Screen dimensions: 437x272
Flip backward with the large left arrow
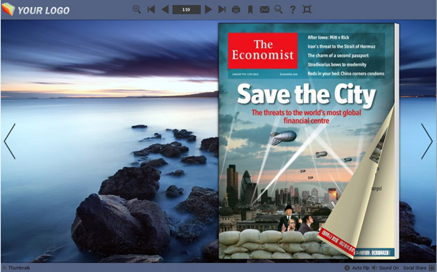[x=10, y=141]
